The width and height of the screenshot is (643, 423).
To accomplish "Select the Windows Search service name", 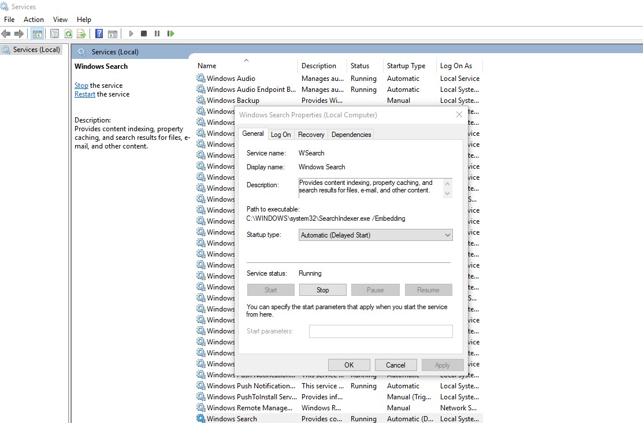I will 232,418.
